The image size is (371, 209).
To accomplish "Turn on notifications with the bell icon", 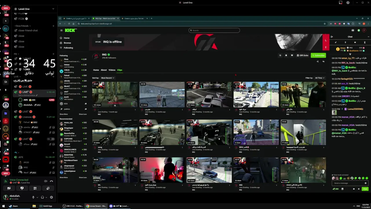I will 286,55.
